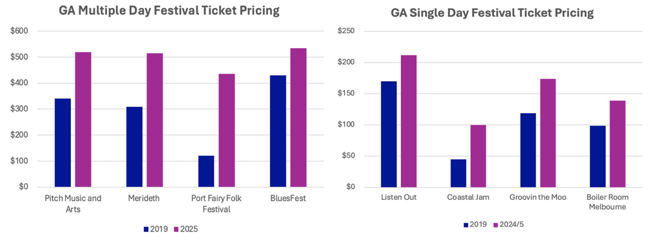The image size is (659, 240).
Task: Click the Boiler Room Melbourne 2019 bar
Action: [x=598, y=156]
